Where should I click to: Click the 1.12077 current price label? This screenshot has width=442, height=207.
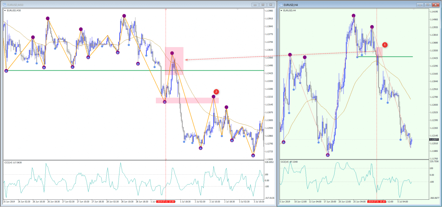point(433,139)
